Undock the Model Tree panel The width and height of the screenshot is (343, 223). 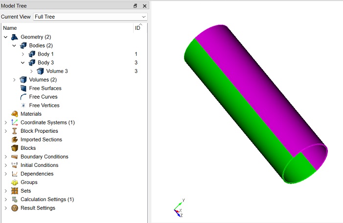136,6
